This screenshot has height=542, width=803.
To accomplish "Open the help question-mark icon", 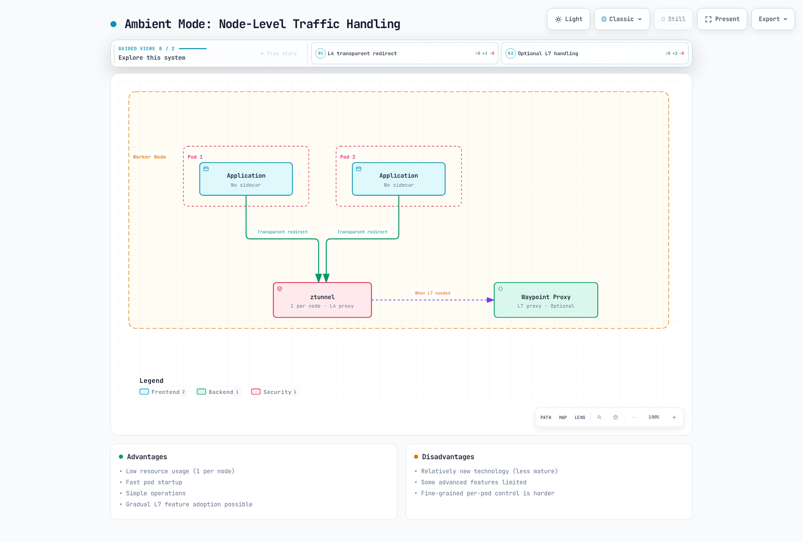I will click(x=615, y=418).
